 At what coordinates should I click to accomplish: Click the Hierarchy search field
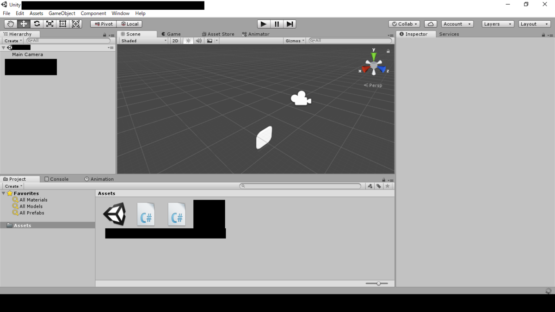[68, 41]
